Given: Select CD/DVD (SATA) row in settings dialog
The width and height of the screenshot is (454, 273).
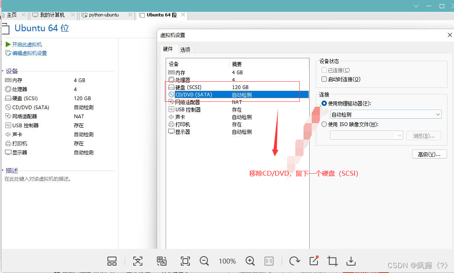Looking at the screenshot, I should (x=237, y=95).
